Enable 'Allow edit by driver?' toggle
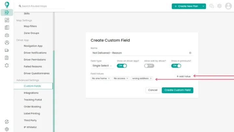 coord(149,66)
